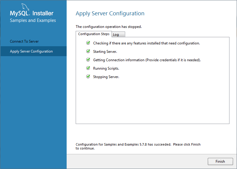This screenshot has height=169, width=237.
Task: Click the 'Stopping Server.' step text
Action: [106, 77]
